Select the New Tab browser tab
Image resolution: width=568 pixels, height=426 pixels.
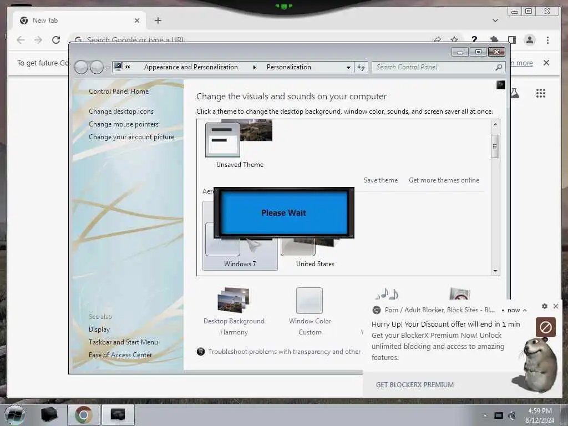79,21
